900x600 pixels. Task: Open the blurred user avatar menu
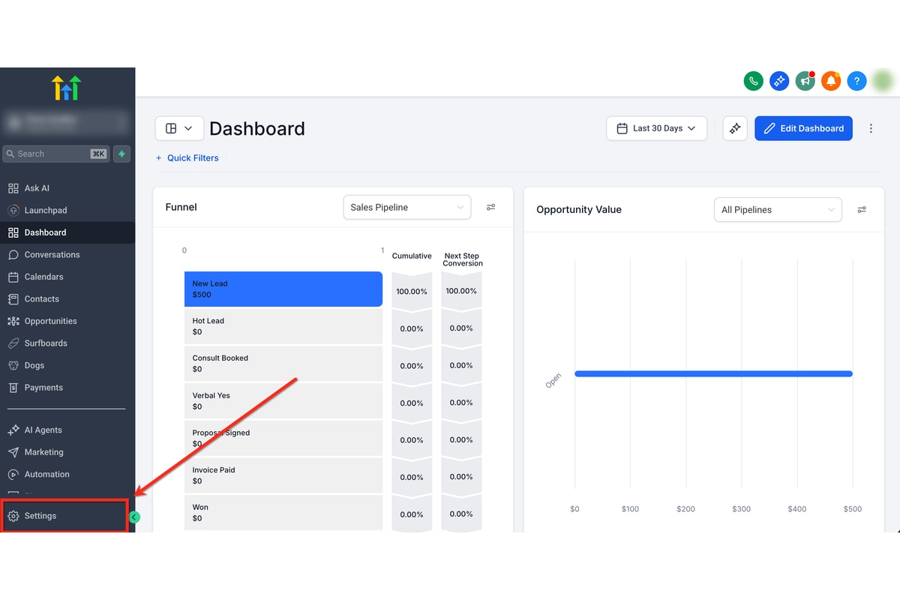[883, 81]
